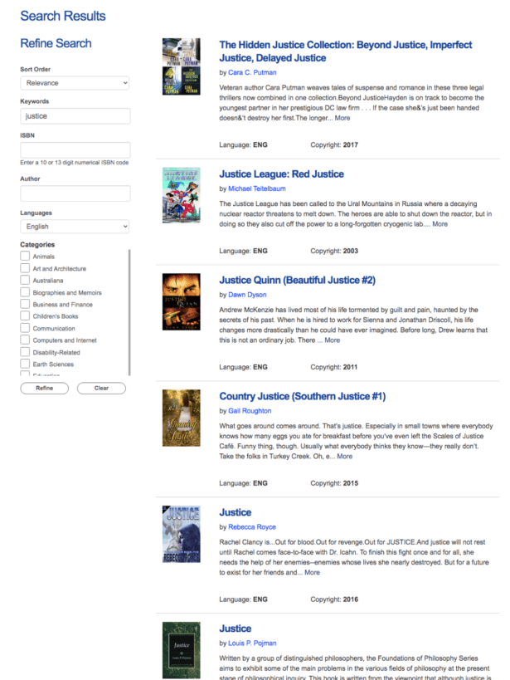
Task: Open The Hidden Justice Collection book title
Action: tap(345, 51)
